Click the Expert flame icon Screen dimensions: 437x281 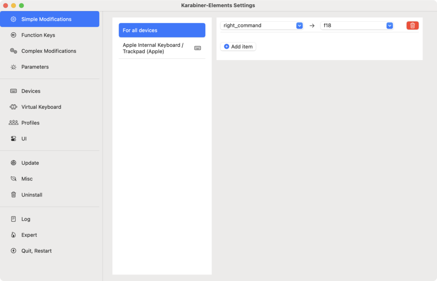click(13, 235)
